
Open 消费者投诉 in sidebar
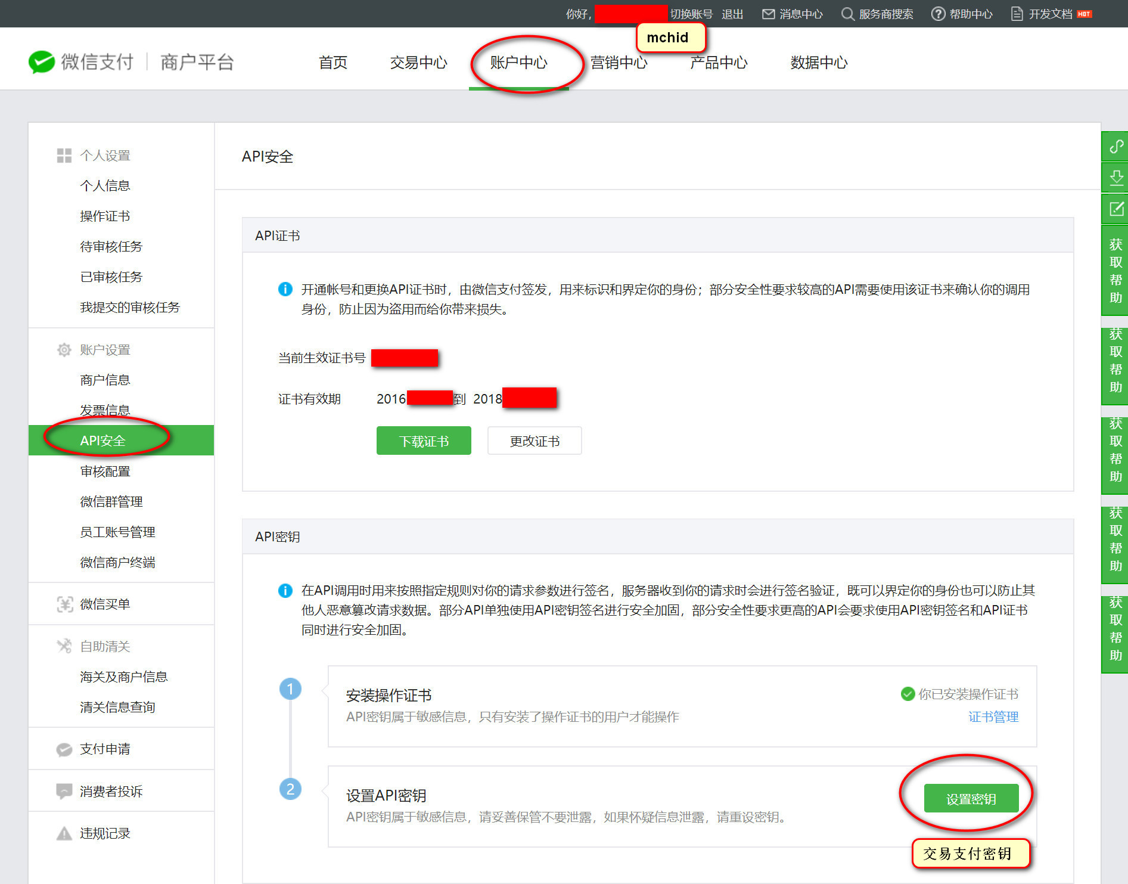111,791
